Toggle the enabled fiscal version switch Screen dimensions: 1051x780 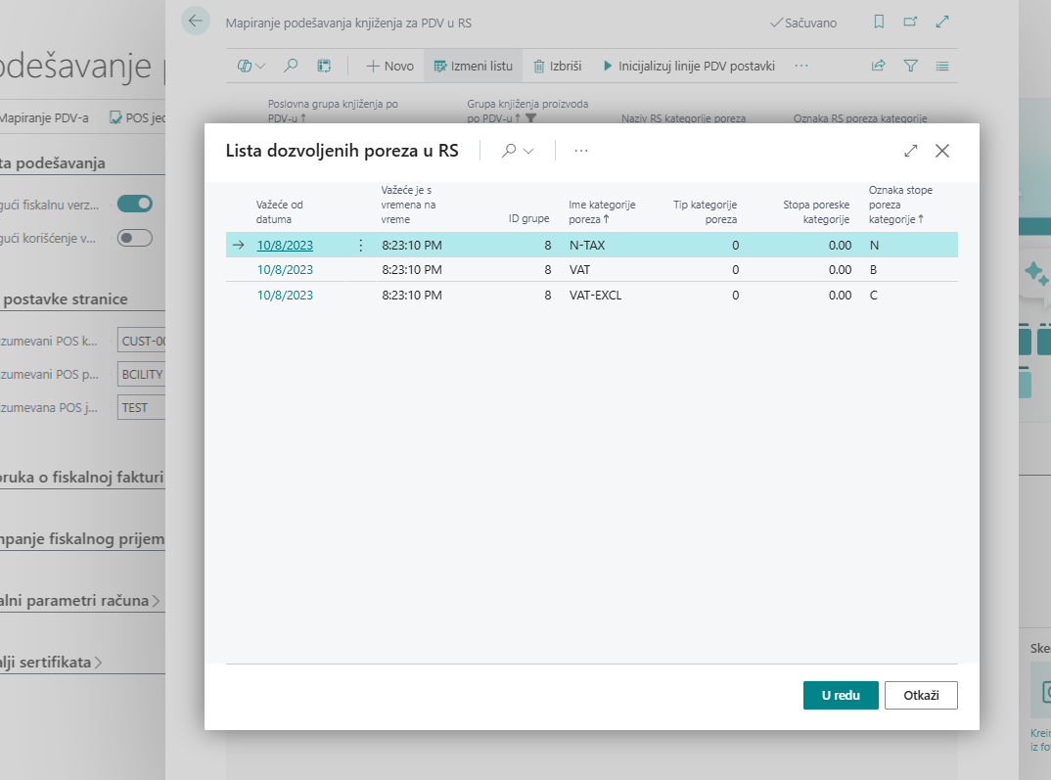click(x=135, y=204)
